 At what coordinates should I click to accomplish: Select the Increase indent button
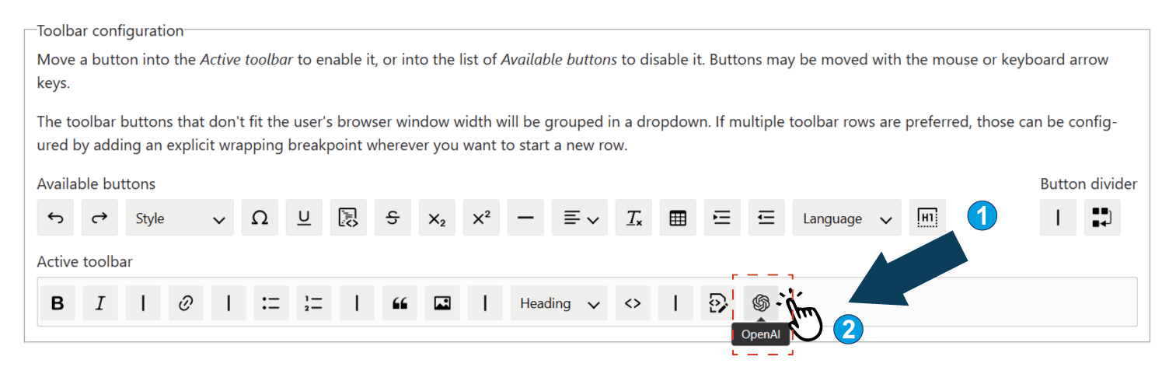tap(722, 218)
